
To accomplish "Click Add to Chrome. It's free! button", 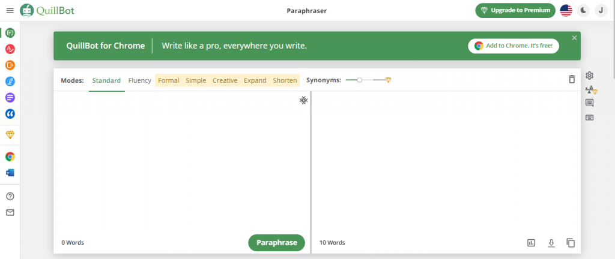I will (514, 46).
